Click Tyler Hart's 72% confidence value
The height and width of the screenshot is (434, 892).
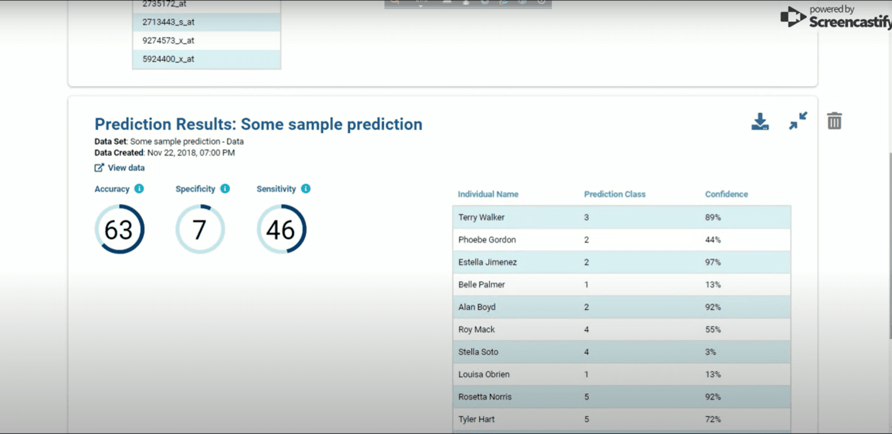[x=713, y=419]
